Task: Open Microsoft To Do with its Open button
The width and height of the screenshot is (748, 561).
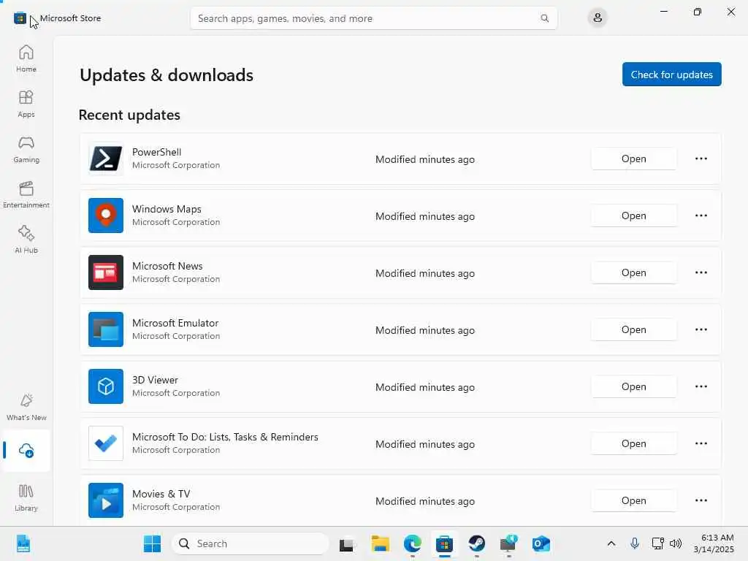Action: [x=633, y=443]
